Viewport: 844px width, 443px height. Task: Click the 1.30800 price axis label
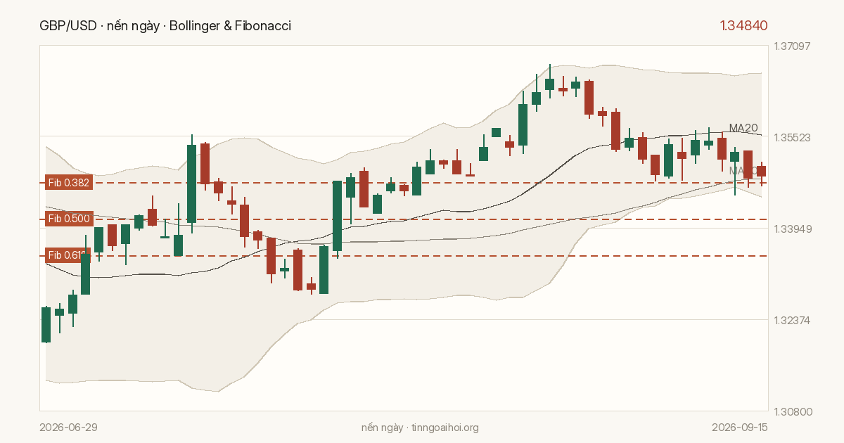[793, 411]
